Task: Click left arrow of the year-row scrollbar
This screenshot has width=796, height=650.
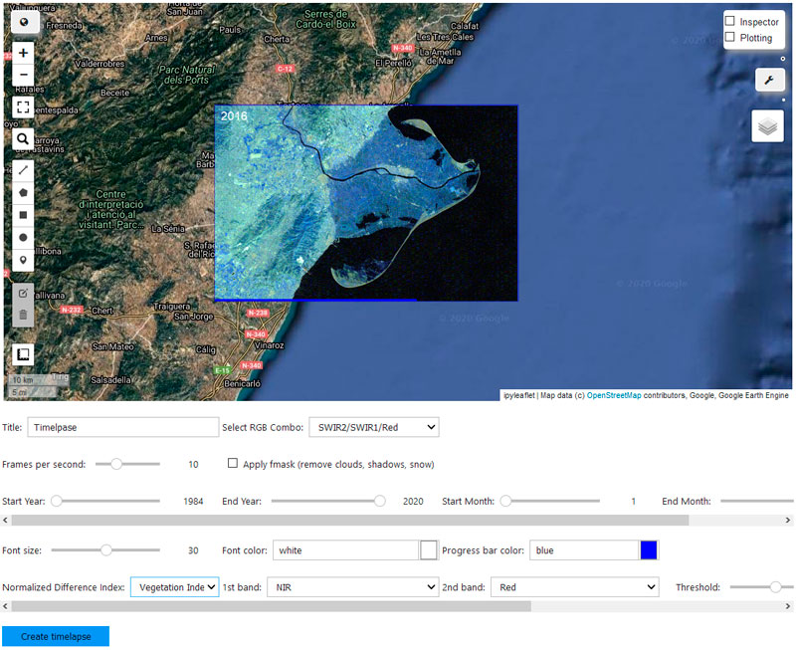Action: click(5, 520)
